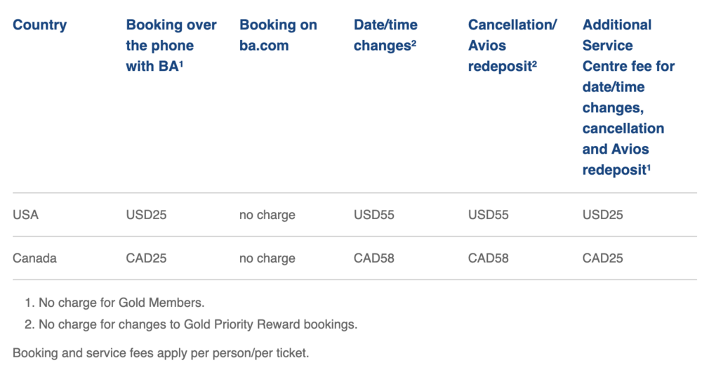
Task: Select the USA row label
Action: tap(26, 215)
